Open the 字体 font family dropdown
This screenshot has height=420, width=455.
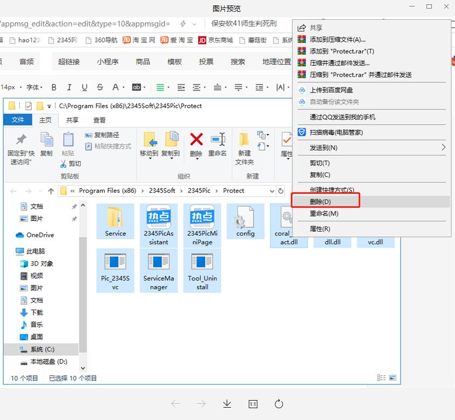(32, 87)
